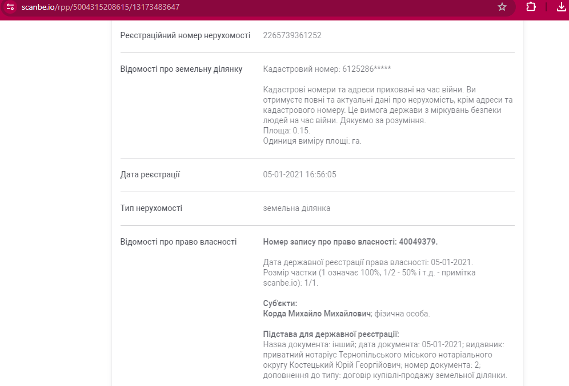569x386 pixels.
Task: Click the registration date 05-01-2021 16:56:05
Action: pyautogui.click(x=300, y=174)
